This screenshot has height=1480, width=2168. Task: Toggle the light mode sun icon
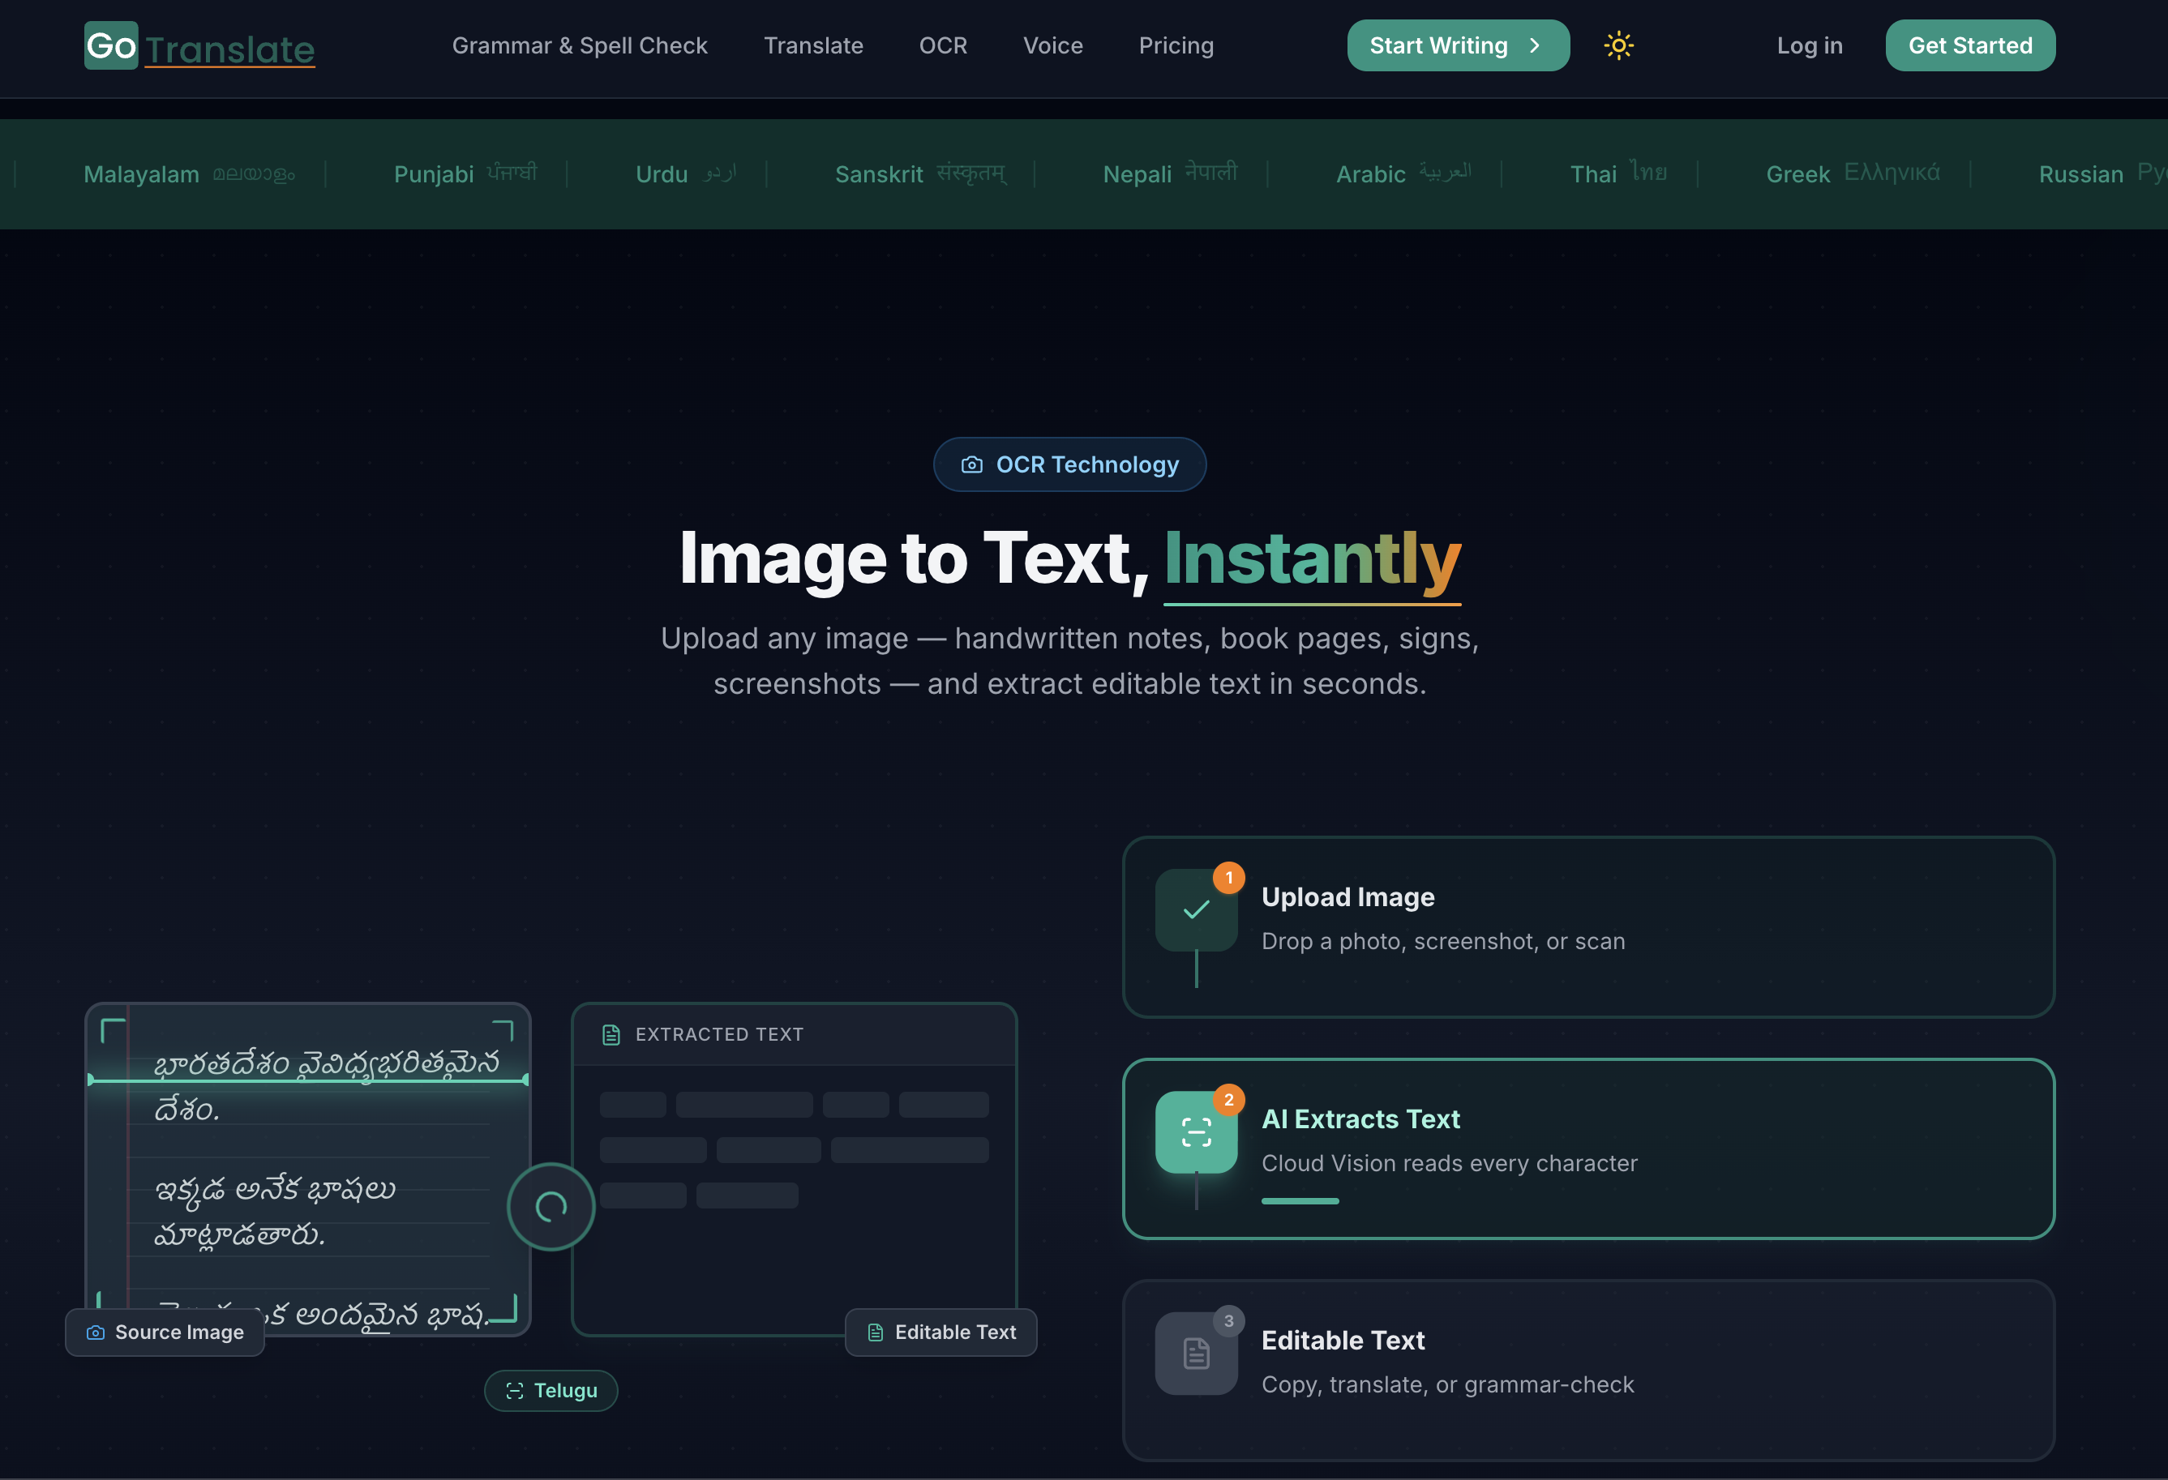(x=1618, y=45)
